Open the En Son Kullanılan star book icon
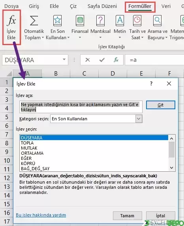Image resolution: width=184 pixels, height=226 pixels. coord(57,21)
